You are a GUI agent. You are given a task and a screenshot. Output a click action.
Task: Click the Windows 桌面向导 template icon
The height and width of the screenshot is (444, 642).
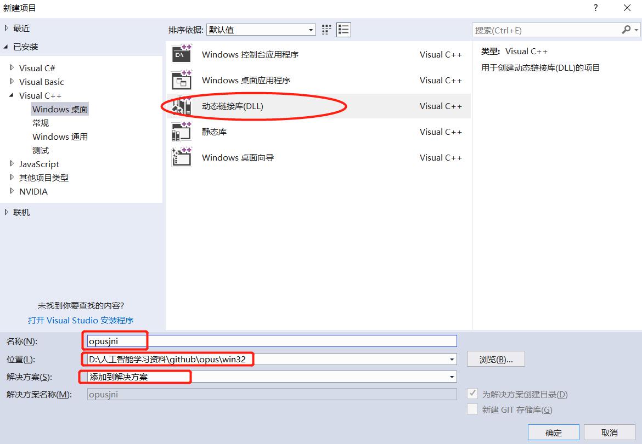pos(182,157)
